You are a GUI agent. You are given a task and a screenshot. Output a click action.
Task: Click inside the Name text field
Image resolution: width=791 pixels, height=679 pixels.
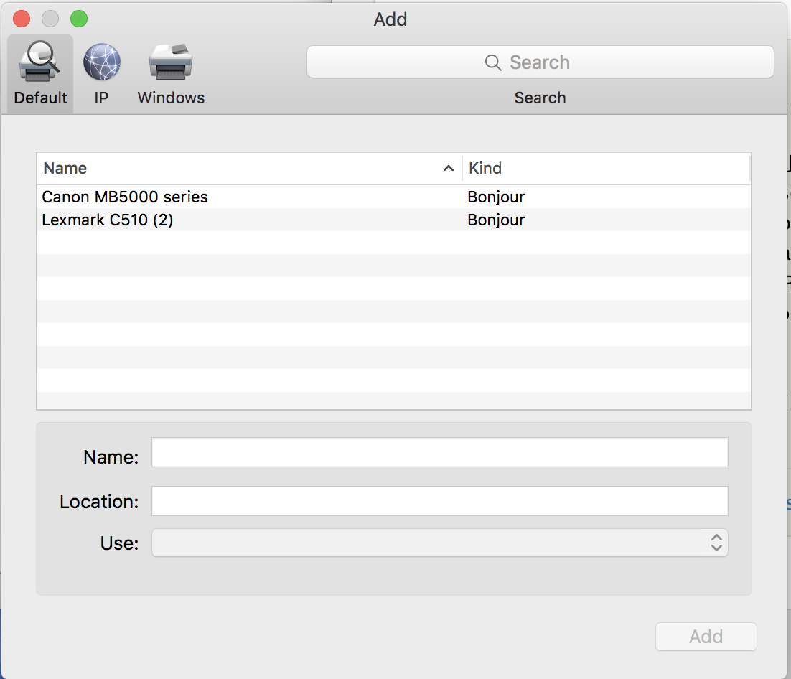[x=439, y=452]
